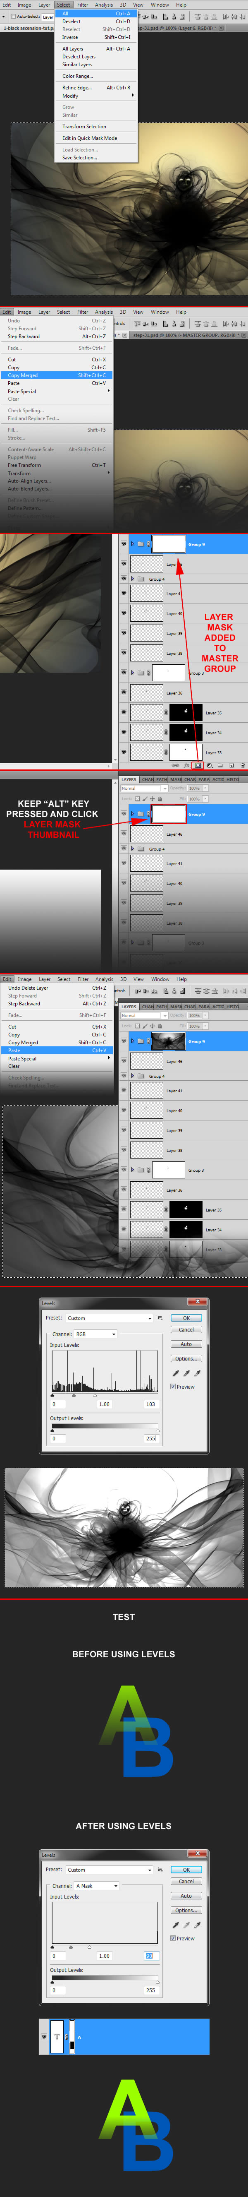Open Normal blend mode dropdown in Alt-key step panel
The height and width of the screenshot is (2197, 248).
point(144,788)
